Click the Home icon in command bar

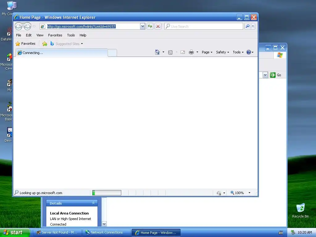157,52
